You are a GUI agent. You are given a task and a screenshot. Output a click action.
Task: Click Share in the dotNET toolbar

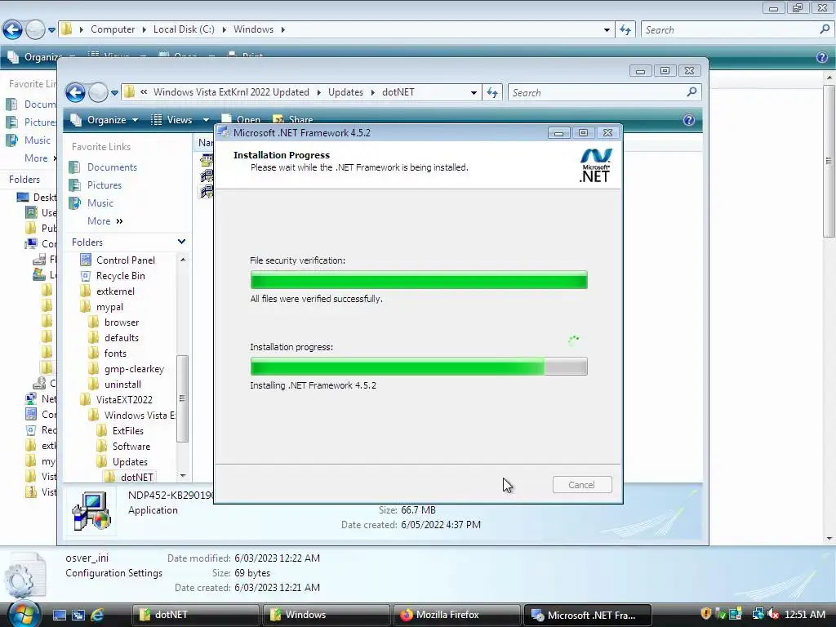(x=293, y=120)
